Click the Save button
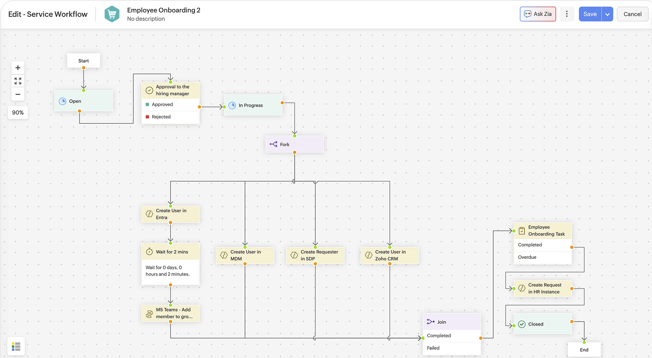652x358 pixels. 590,14
